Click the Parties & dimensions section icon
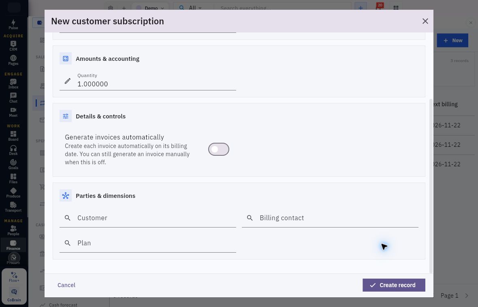Image resolution: width=478 pixels, height=307 pixels. (66, 195)
